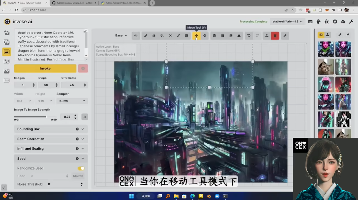358x200 pixels.
Task: Save canvas image to gallery
Action: [223, 36]
